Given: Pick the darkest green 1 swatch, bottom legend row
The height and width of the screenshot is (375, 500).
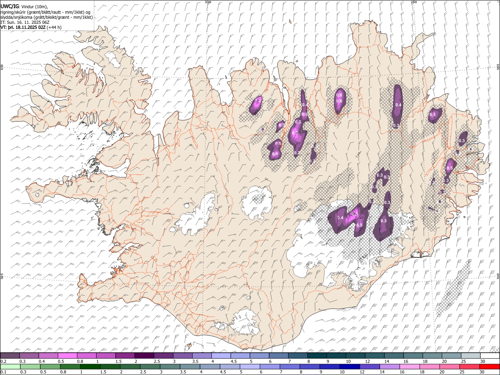Looking at the screenshot, I should coord(90,367).
